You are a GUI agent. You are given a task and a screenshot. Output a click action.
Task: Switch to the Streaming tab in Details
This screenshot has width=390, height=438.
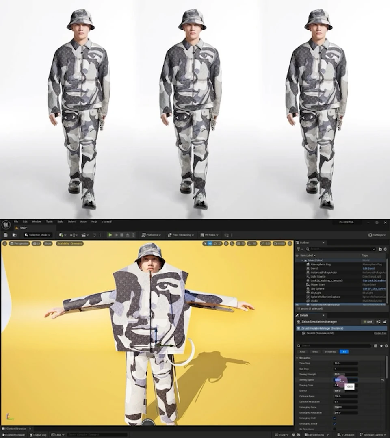(x=329, y=352)
